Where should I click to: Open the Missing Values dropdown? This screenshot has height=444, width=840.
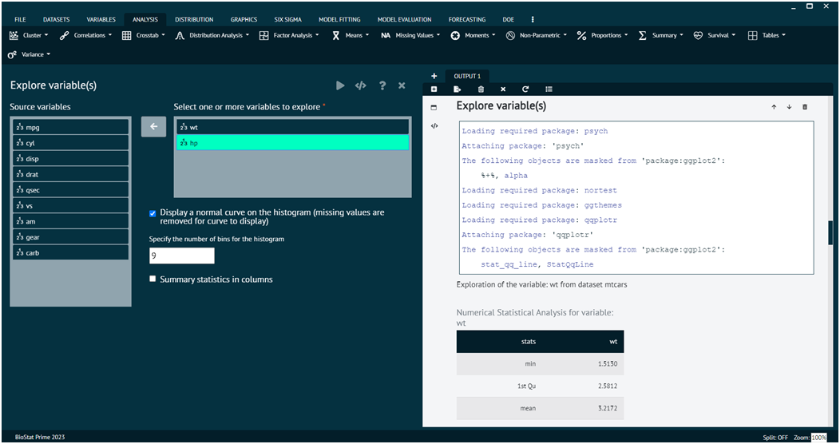[410, 35]
